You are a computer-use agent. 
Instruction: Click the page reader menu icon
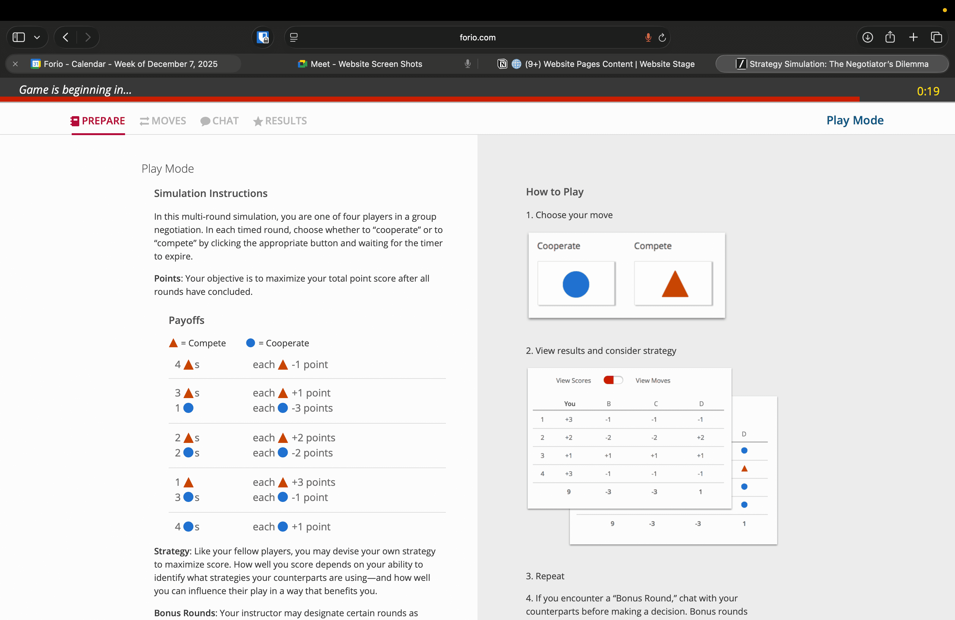[294, 37]
